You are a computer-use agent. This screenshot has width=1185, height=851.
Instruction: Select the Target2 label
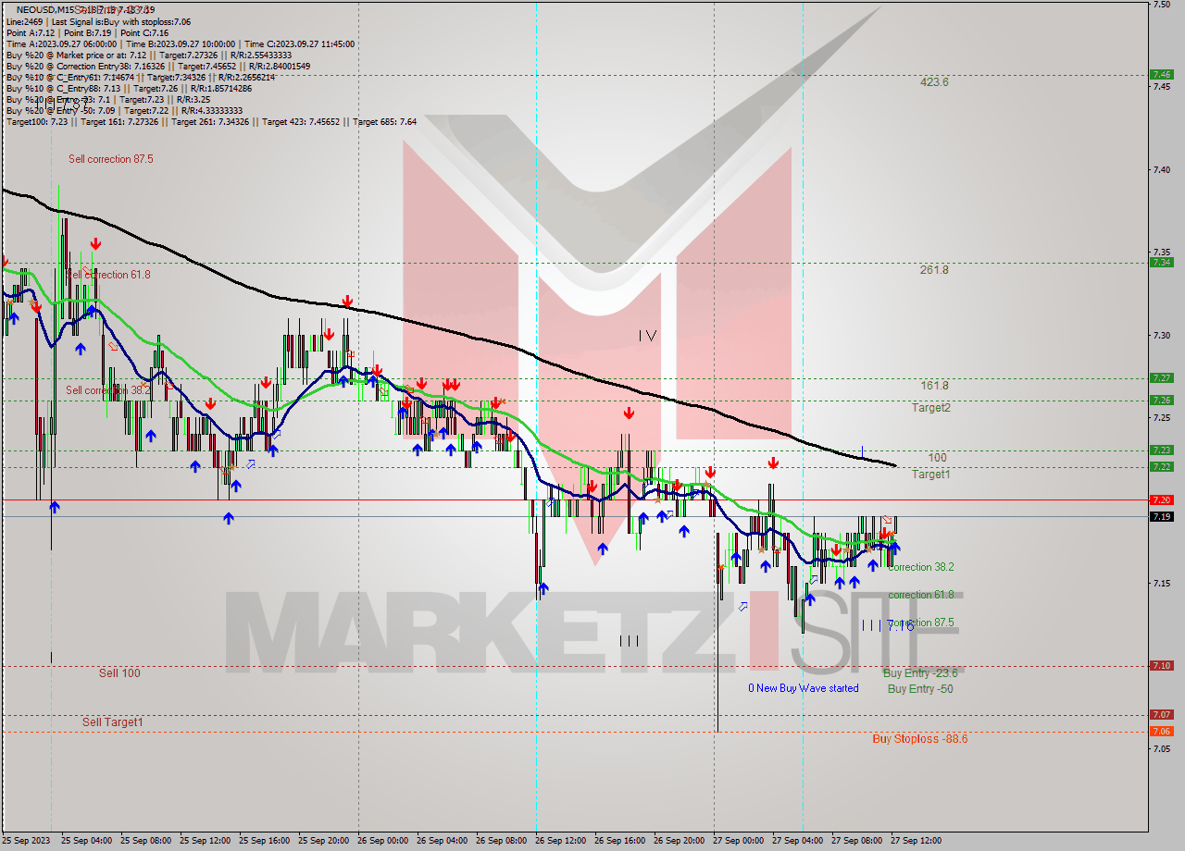click(930, 408)
